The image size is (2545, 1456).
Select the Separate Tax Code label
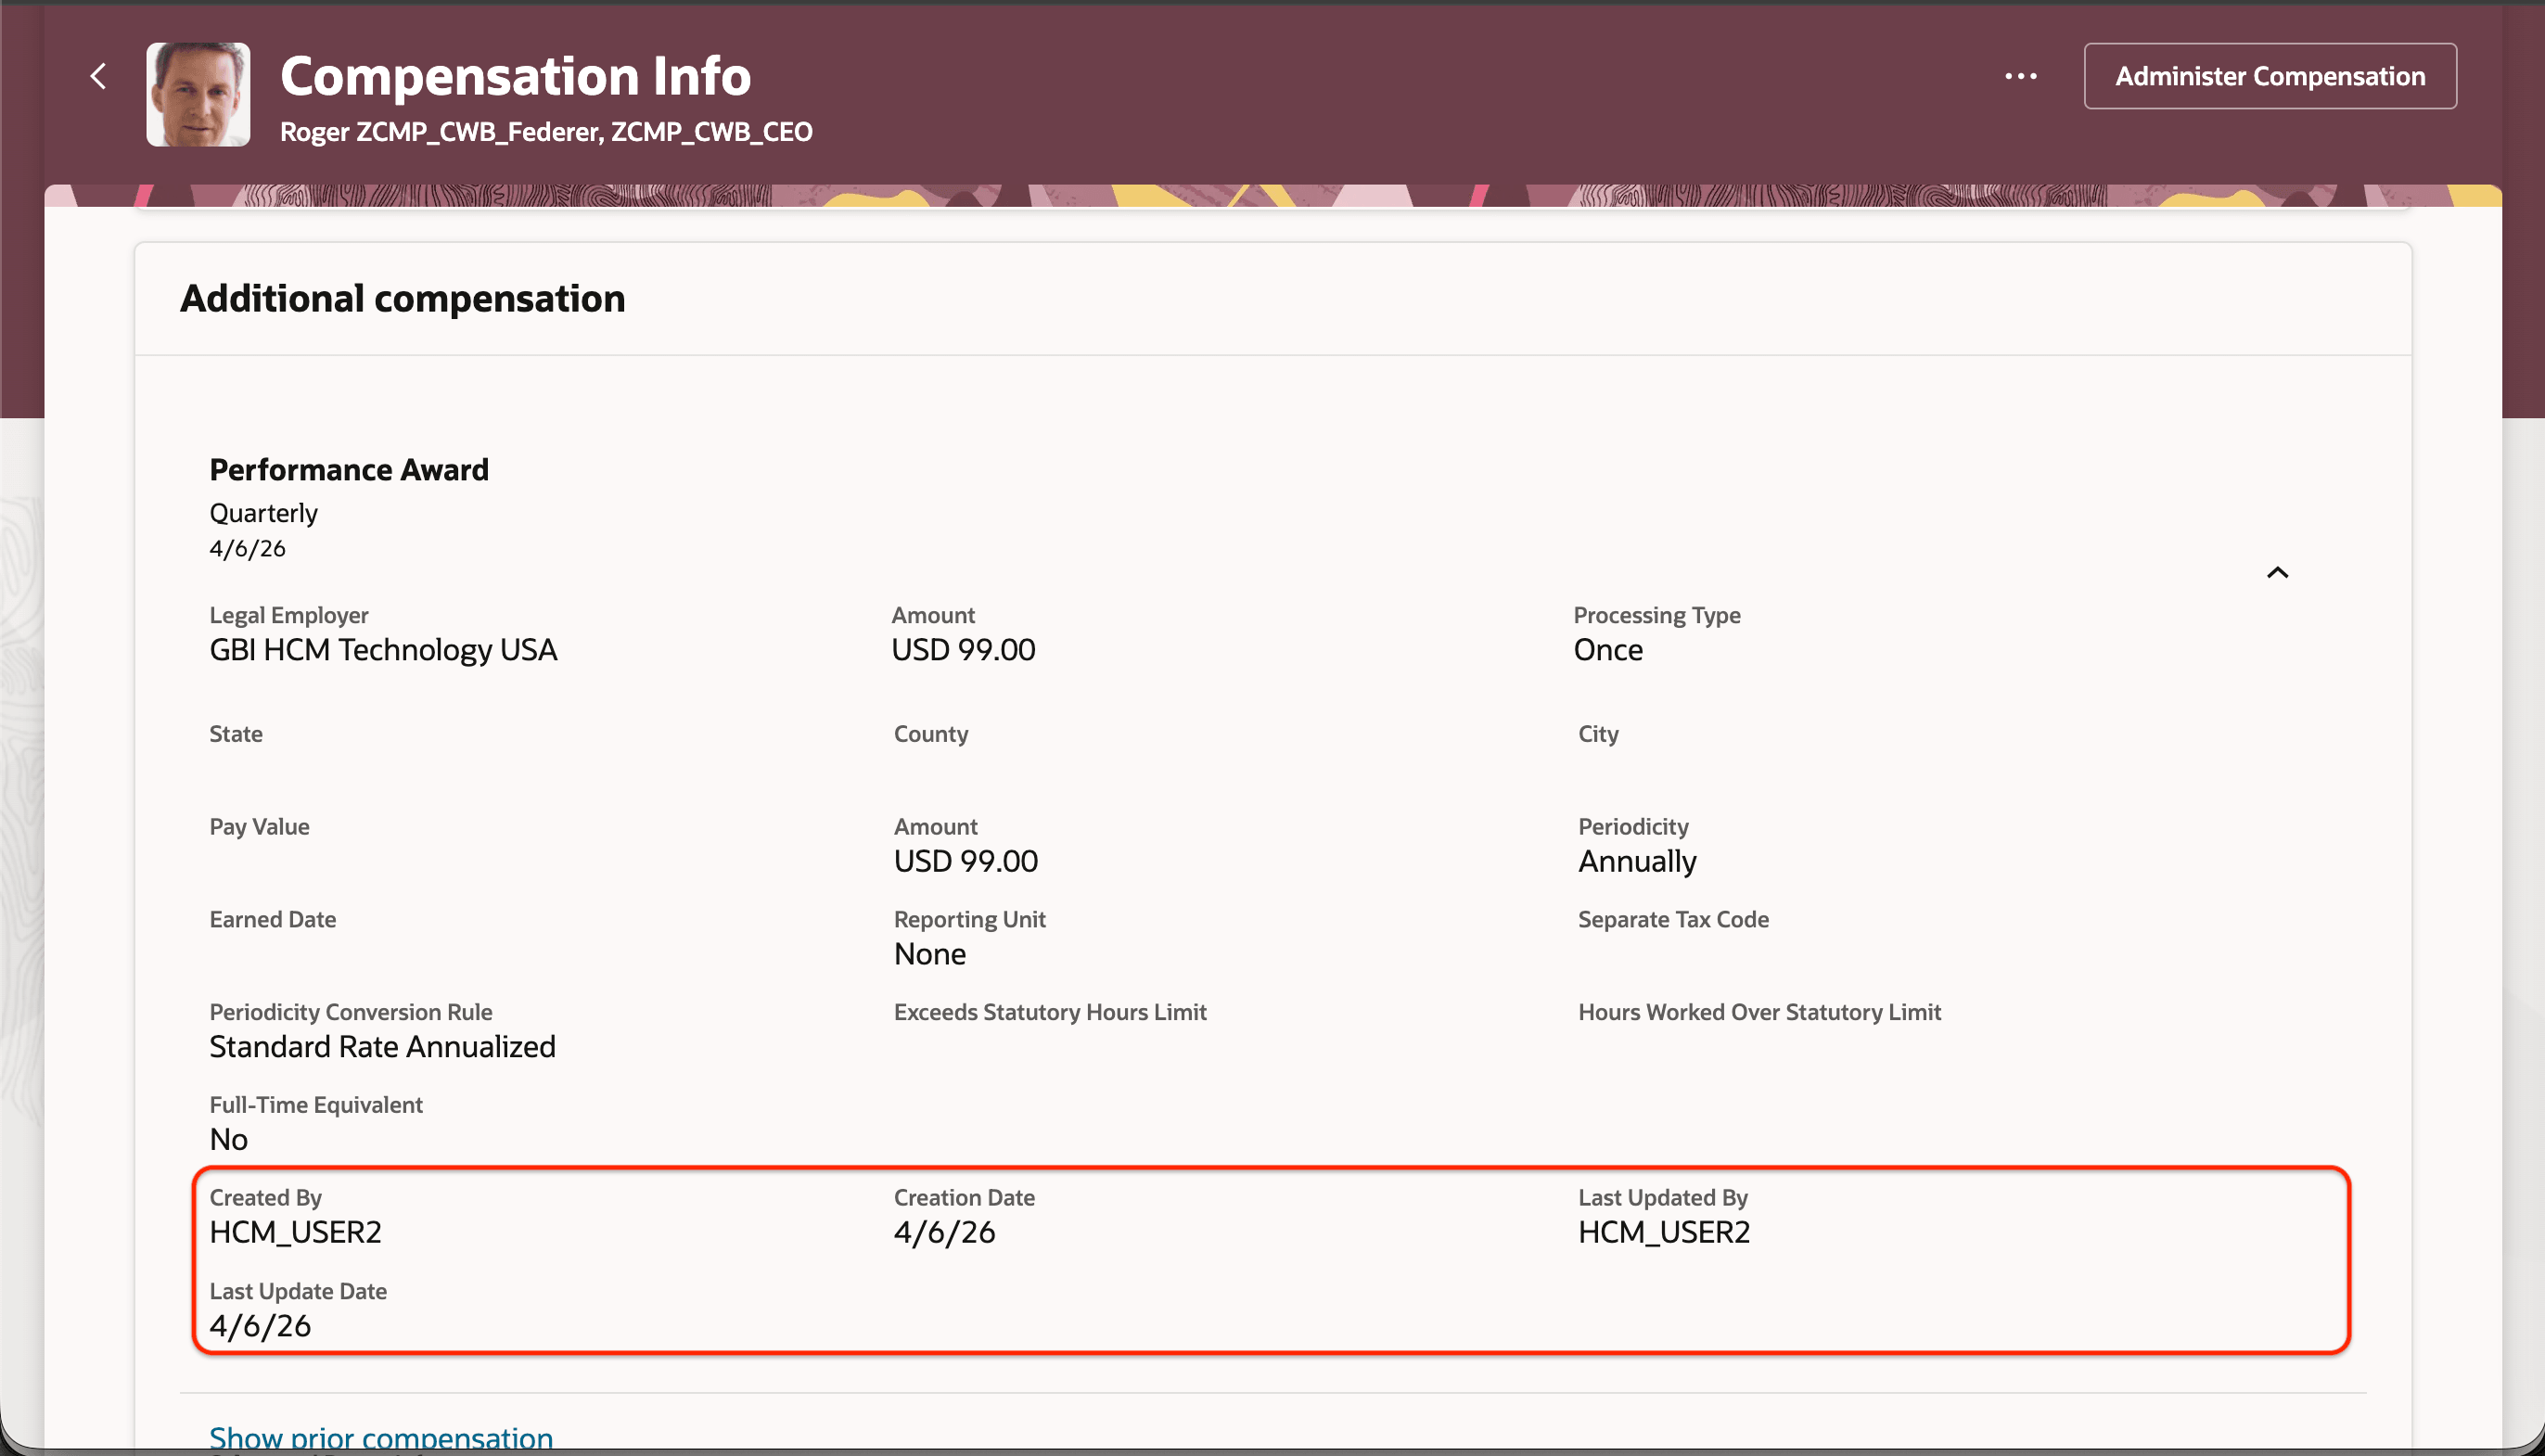pos(1673,919)
